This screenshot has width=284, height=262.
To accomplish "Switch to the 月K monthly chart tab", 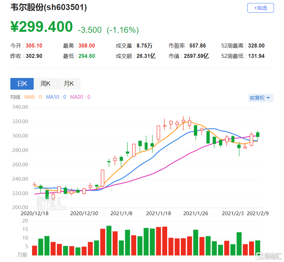I will click(x=69, y=84).
